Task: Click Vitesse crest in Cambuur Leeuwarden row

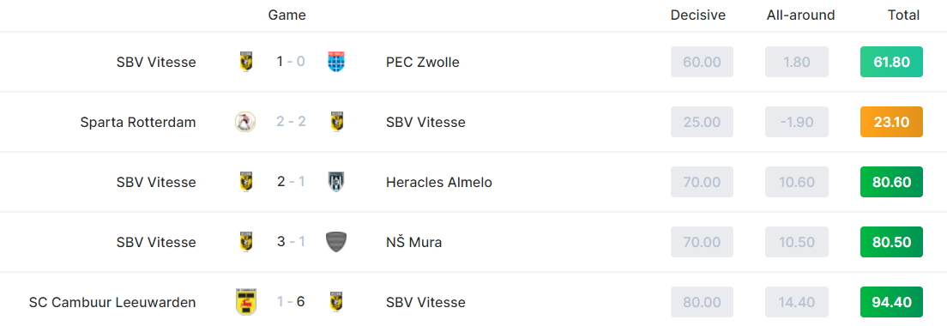Action: 335,303
